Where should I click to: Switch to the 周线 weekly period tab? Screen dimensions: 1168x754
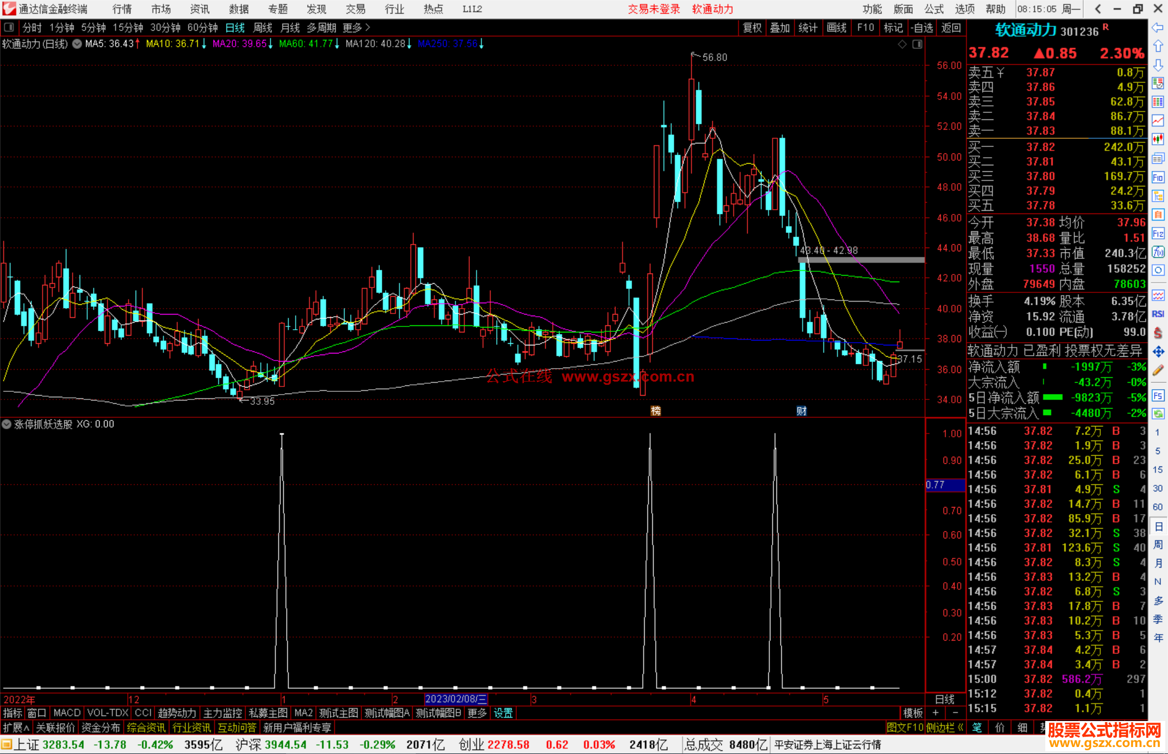[263, 28]
